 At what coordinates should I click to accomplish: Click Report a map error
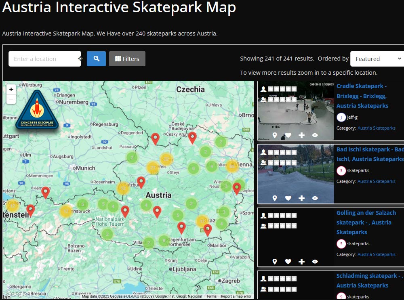coord(236,296)
